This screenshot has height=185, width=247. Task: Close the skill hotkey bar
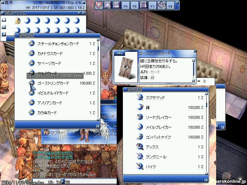[177, 2]
